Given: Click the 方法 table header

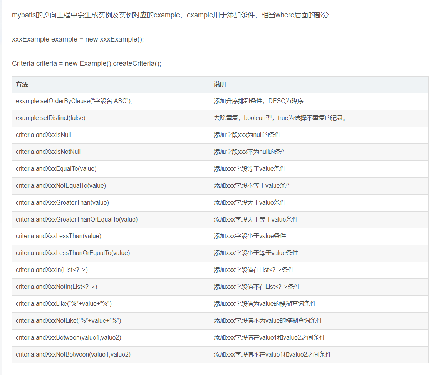Looking at the screenshot, I should click(x=21, y=84).
